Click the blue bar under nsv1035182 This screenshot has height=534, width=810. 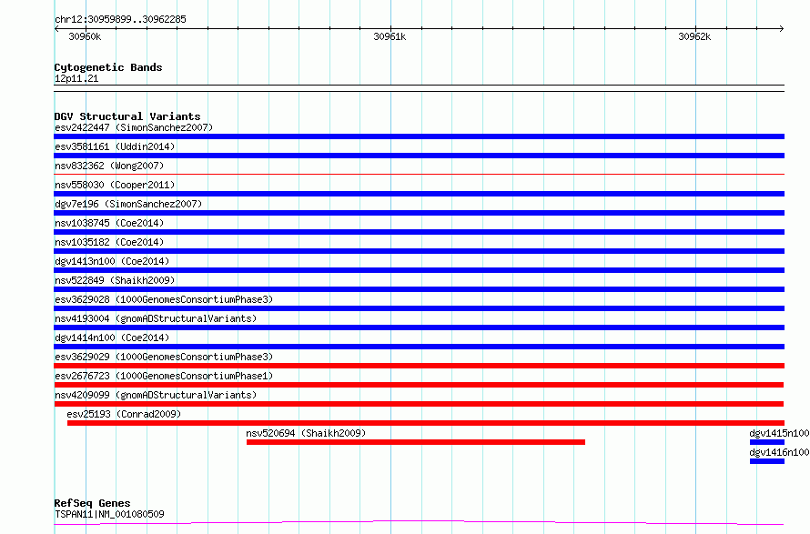419,251
